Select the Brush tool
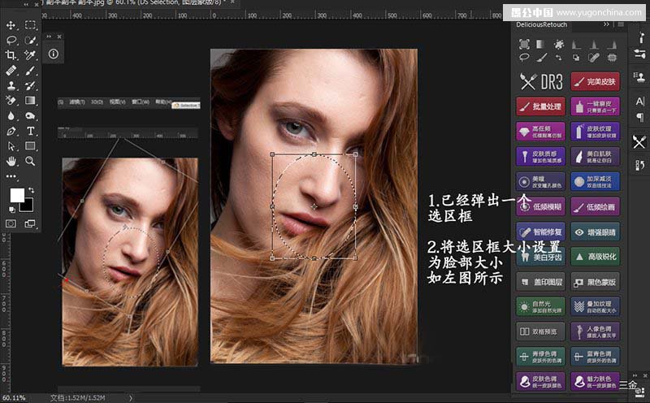Screen dimensions: 650x403 pos(30,71)
